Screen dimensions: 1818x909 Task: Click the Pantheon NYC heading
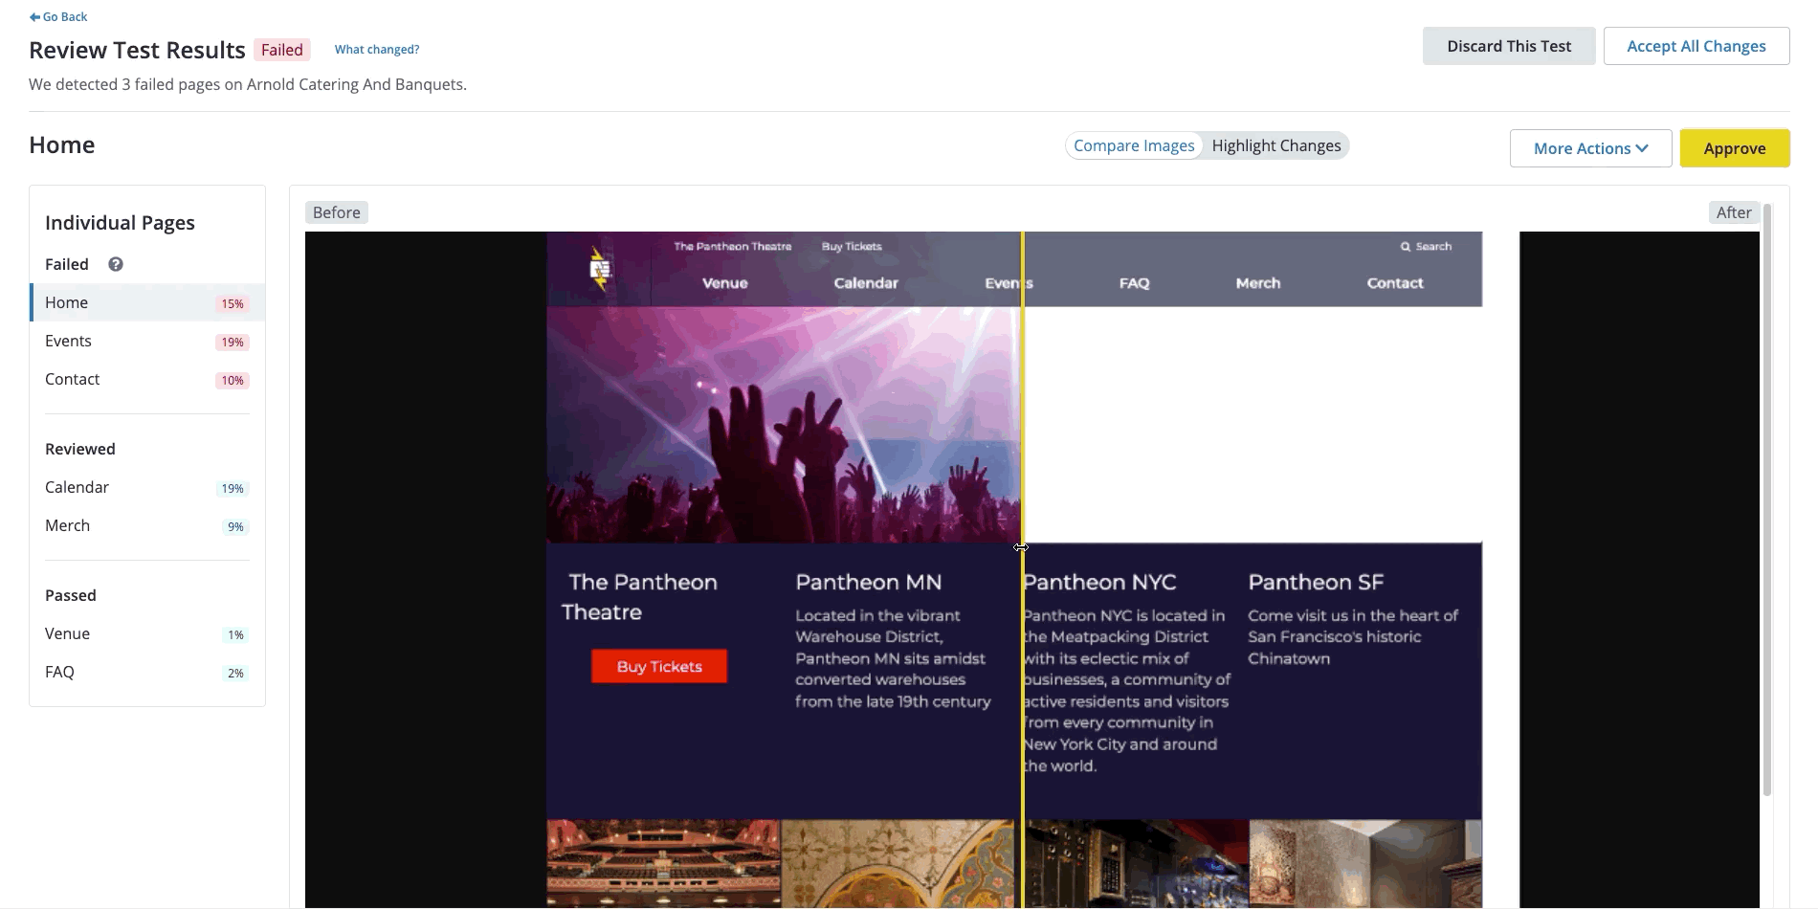1099,582
